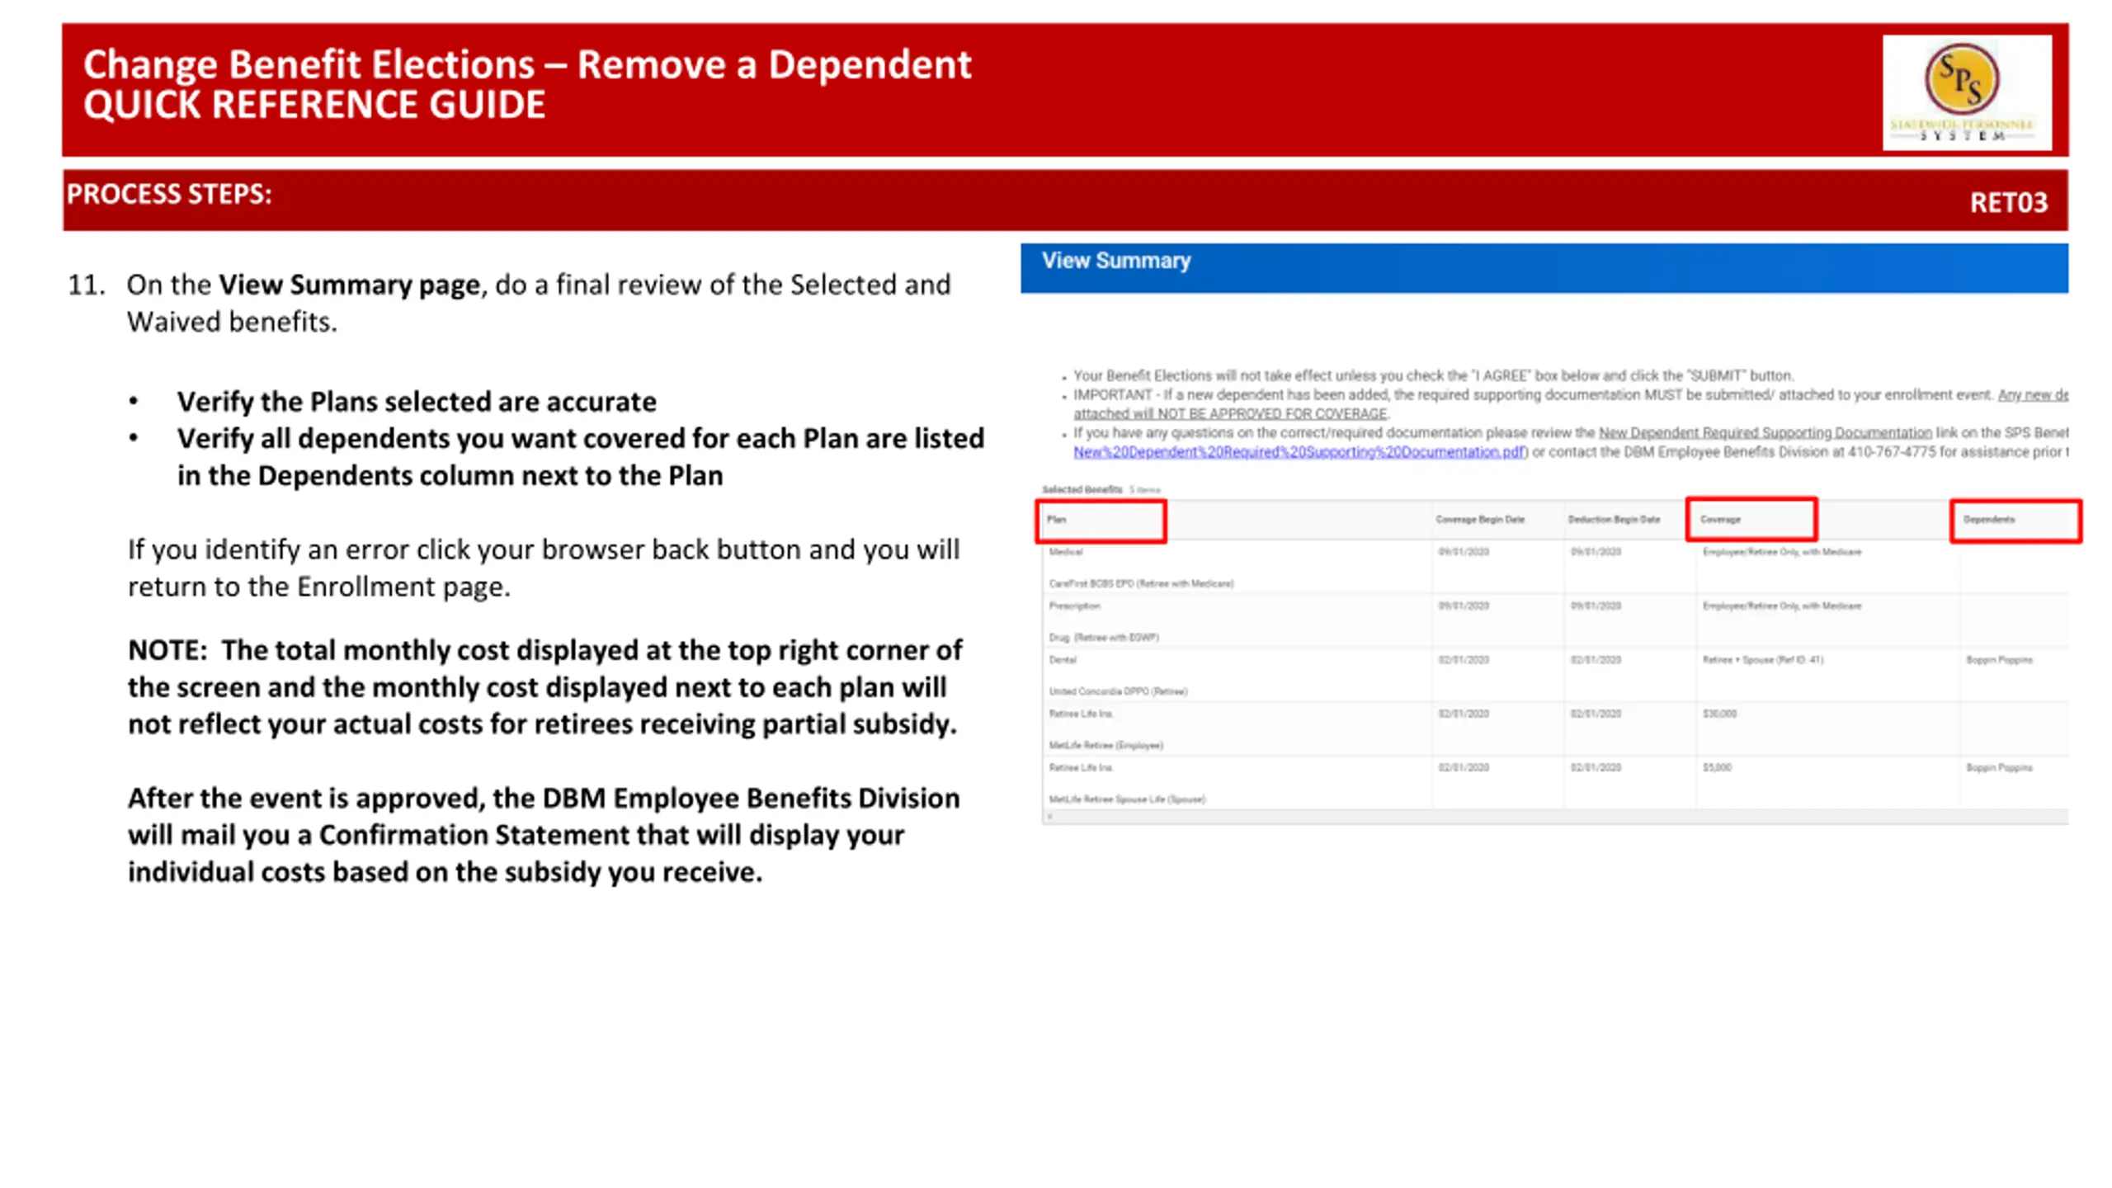The width and height of the screenshot is (2112, 1188).
Task: Select United Concordia DPPO (Retiree)
Action: coord(1118,691)
